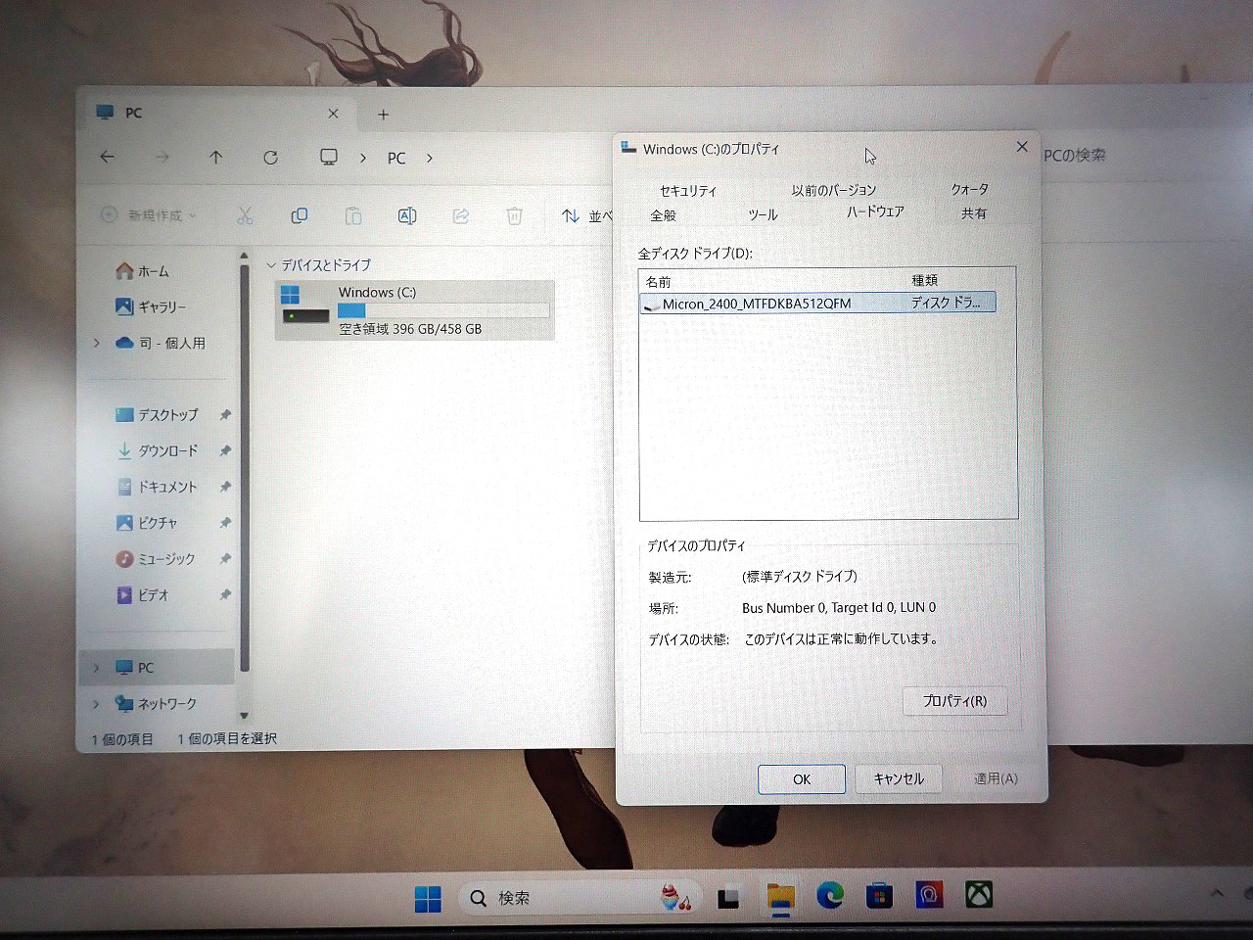Click the 適用(A) button
Image resolution: width=1253 pixels, height=940 pixels.
click(996, 778)
